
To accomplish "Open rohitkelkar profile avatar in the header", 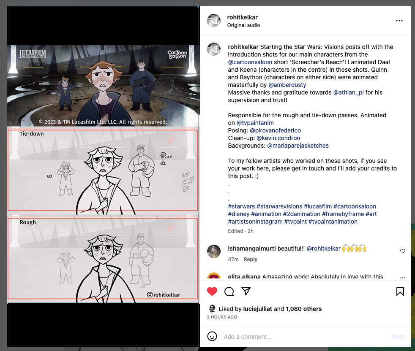I will click(213, 21).
